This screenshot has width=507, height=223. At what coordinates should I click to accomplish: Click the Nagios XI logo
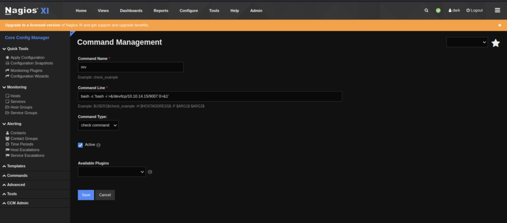coord(27,10)
